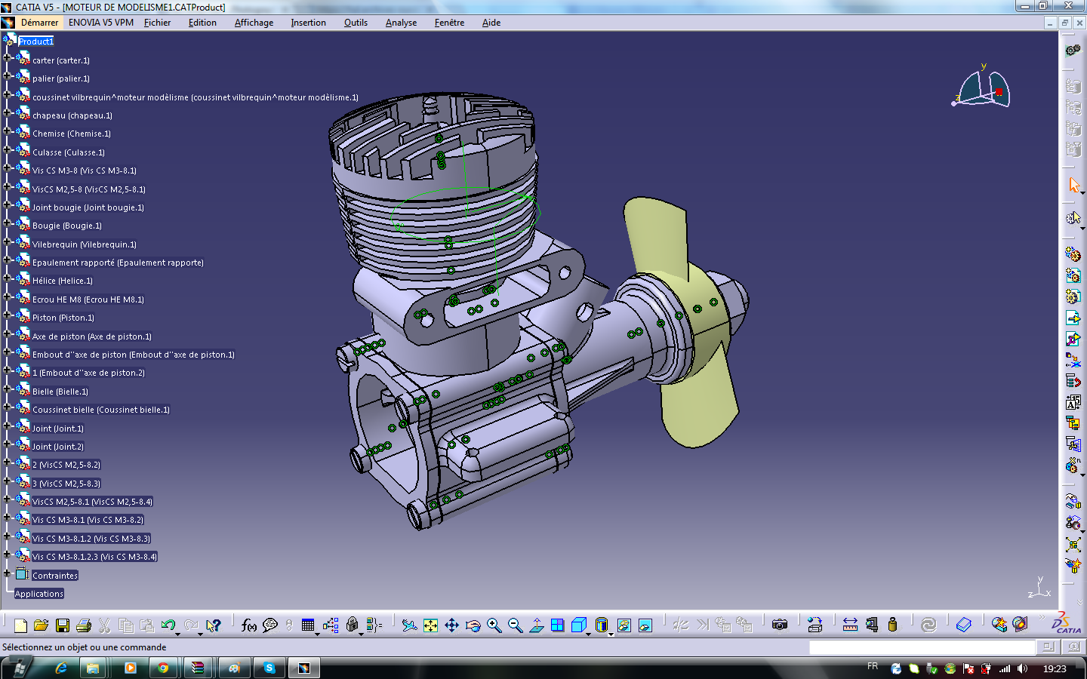Measure Between with the ruler icon
Image resolution: width=1087 pixels, height=679 pixels.
(x=850, y=625)
